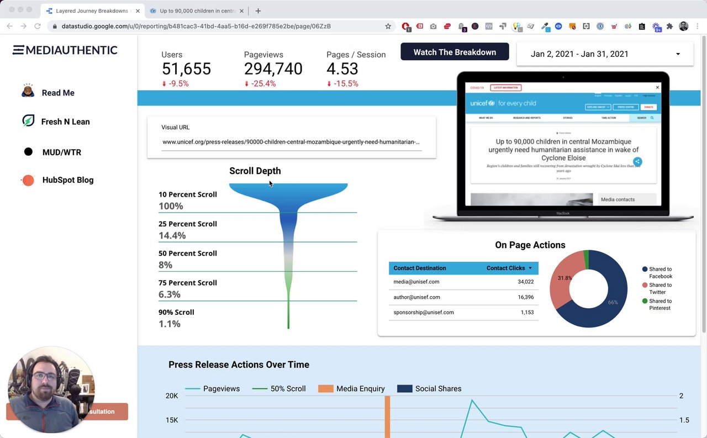This screenshot has height=438, width=707.
Task: Open the Read Me page
Action: (x=58, y=93)
